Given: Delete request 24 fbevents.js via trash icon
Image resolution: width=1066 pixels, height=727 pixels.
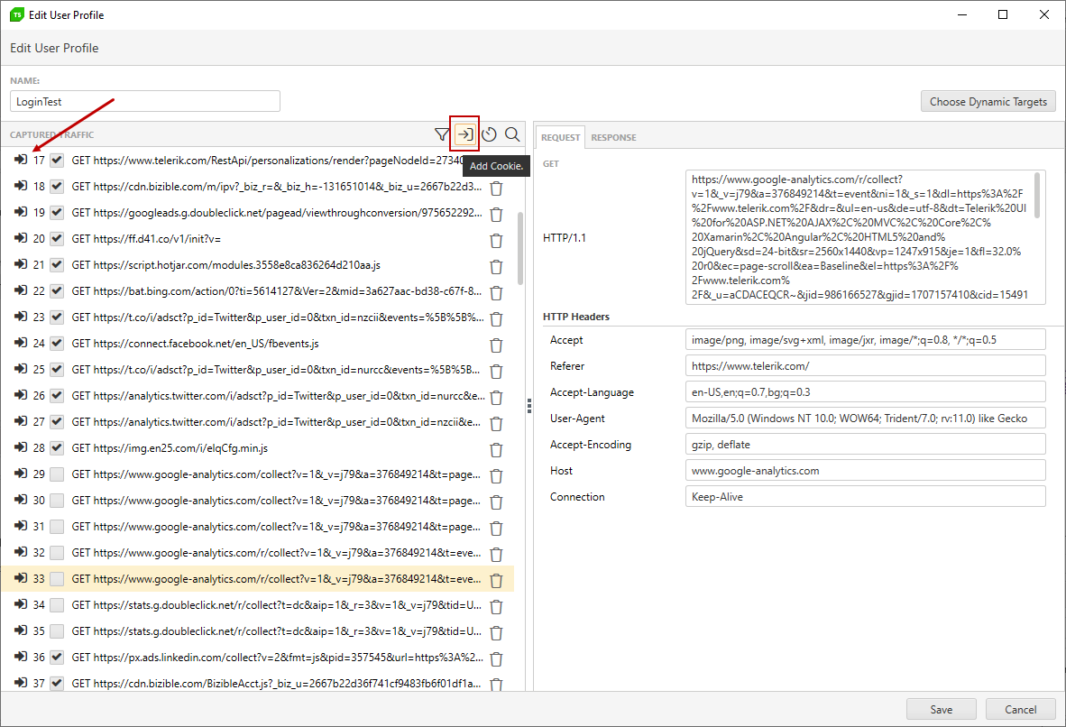Looking at the screenshot, I should (496, 345).
